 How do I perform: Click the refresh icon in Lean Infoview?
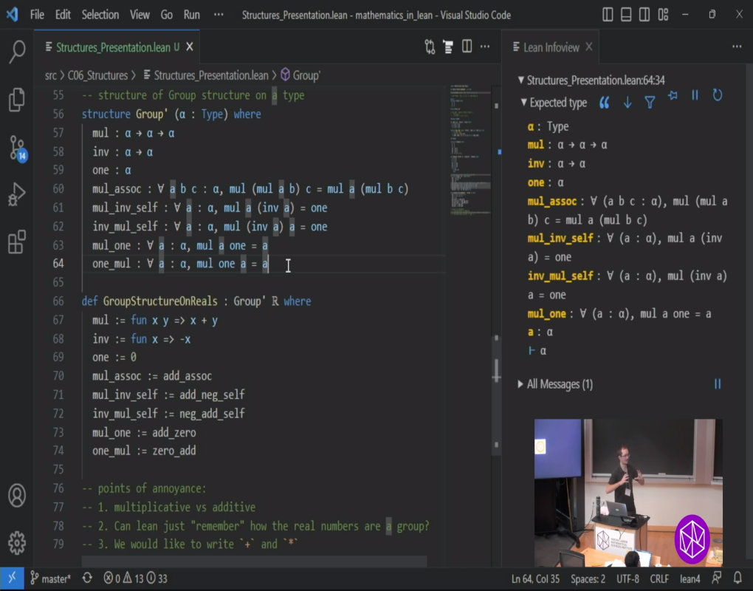click(717, 95)
